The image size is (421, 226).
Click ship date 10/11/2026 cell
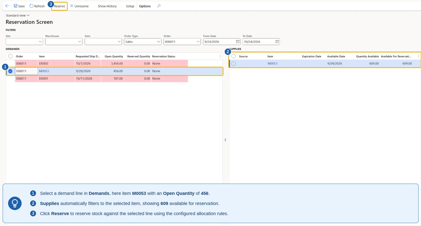coord(88,78)
